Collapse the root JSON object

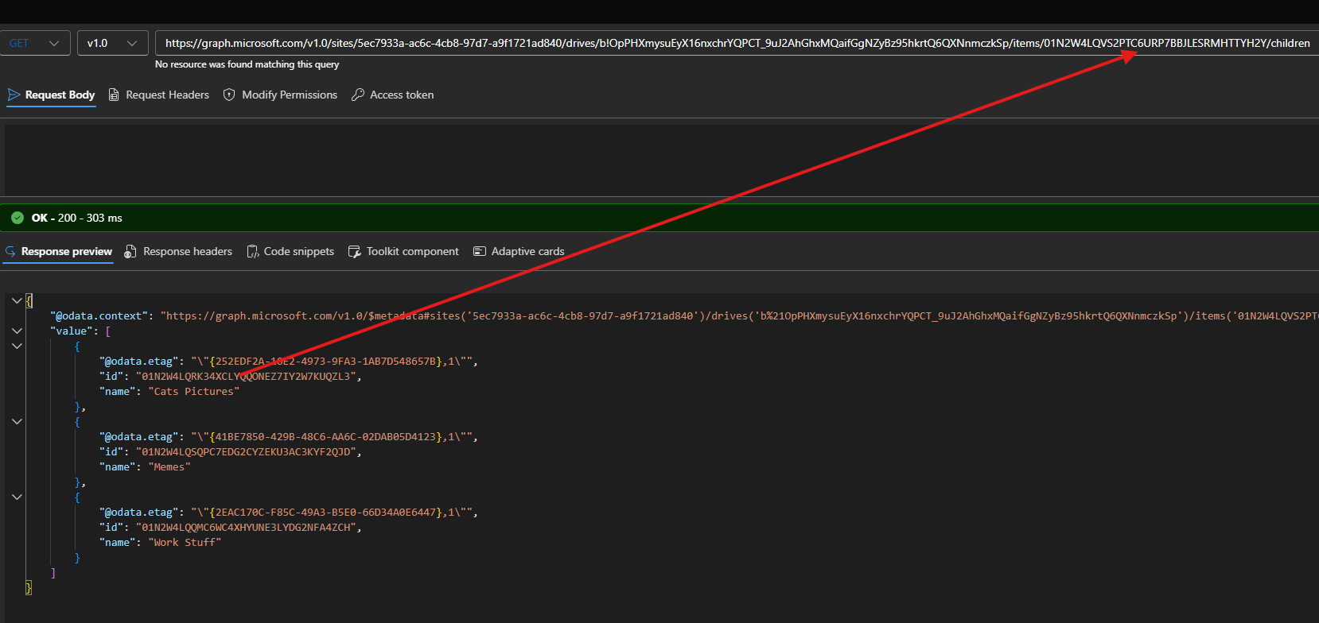point(17,300)
